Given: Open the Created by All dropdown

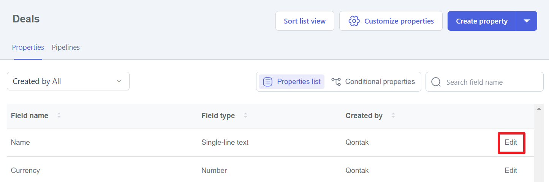Looking at the screenshot, I should pos(68,81).
